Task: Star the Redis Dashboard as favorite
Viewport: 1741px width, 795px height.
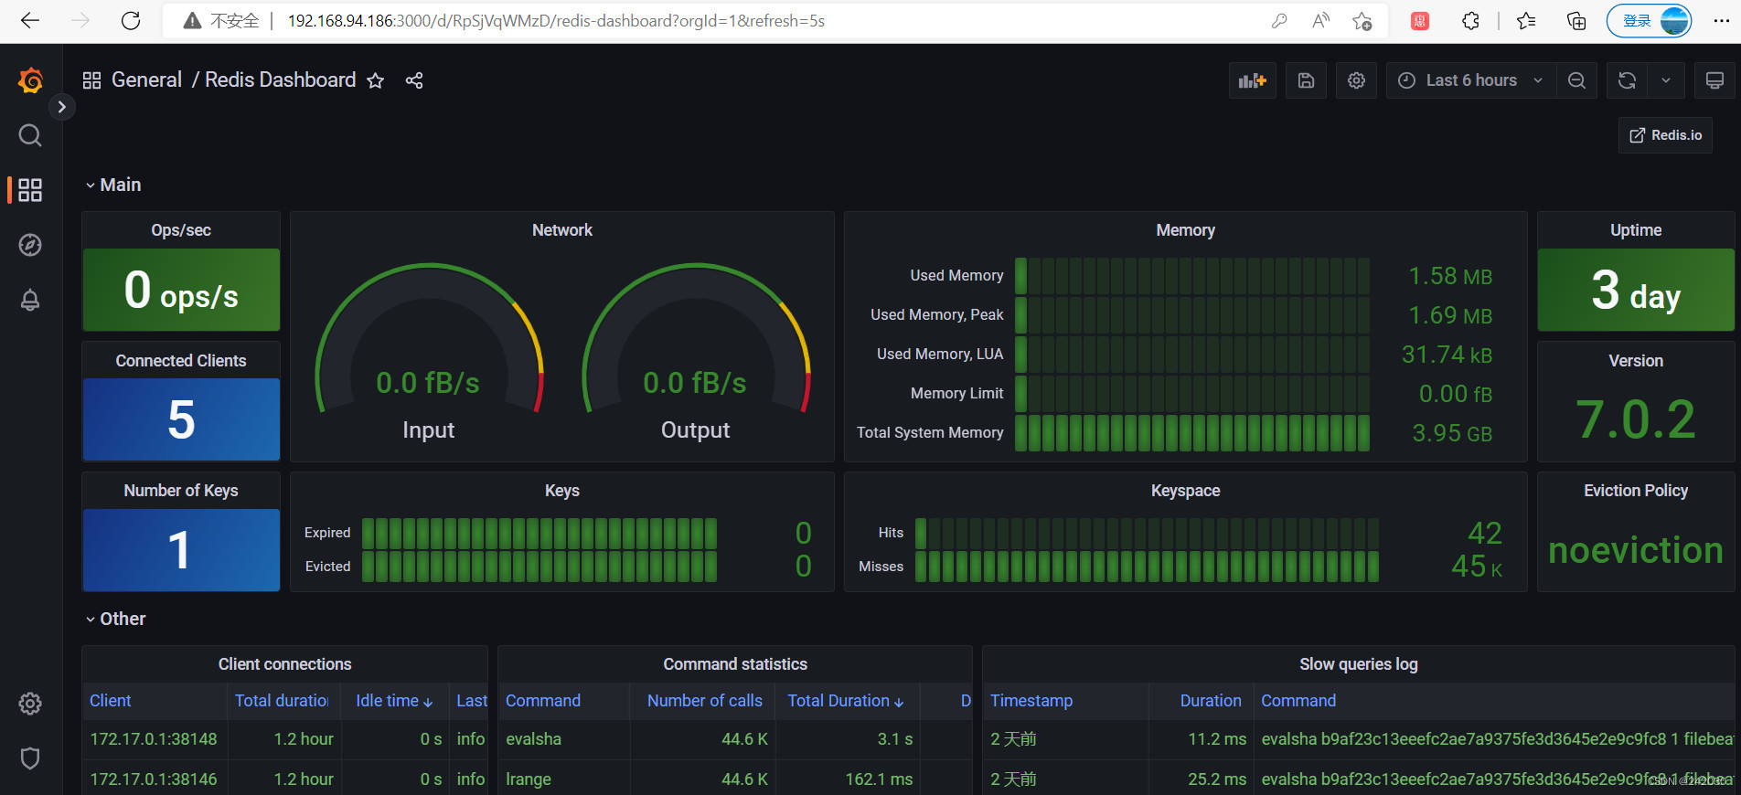Action: 375,80
